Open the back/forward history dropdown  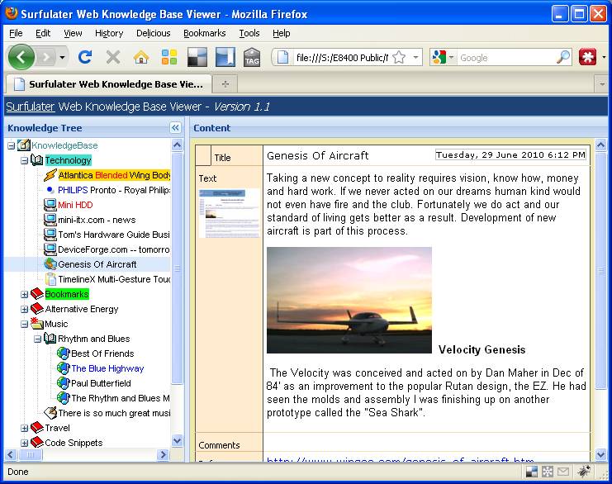point(62,58)
